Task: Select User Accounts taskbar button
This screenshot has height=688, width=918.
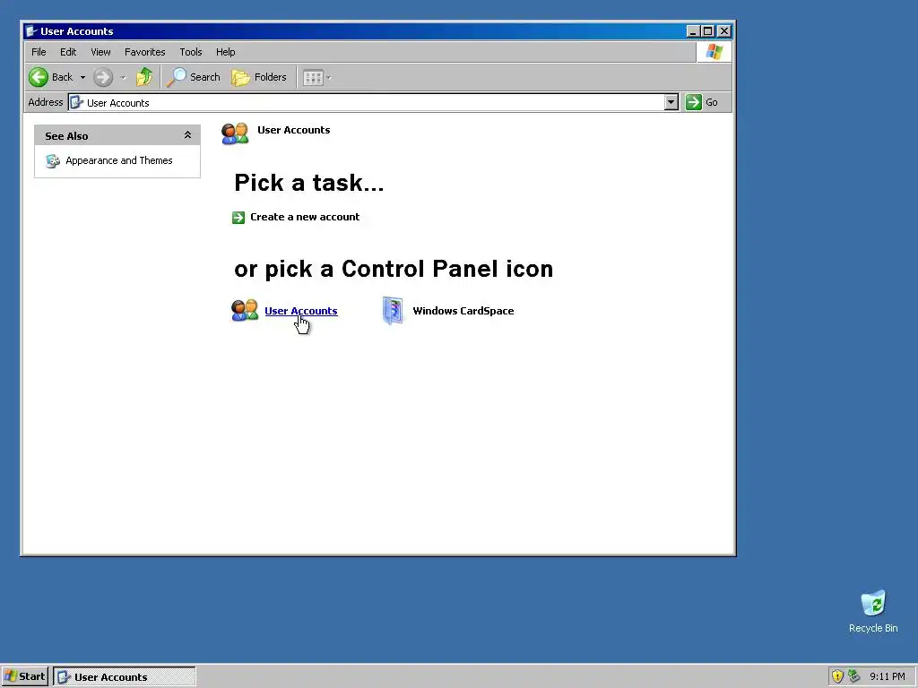Action: coord(125,677)
